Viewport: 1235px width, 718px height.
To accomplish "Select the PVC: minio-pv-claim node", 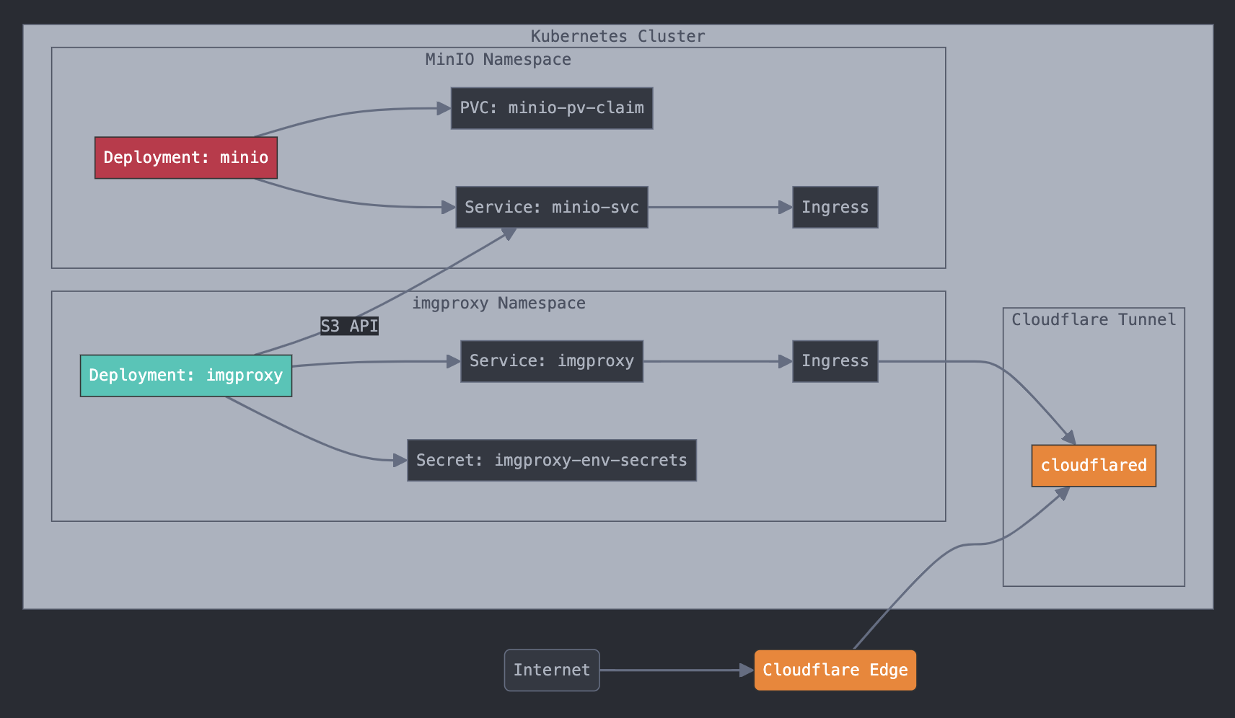I will (x=552, y=108).
